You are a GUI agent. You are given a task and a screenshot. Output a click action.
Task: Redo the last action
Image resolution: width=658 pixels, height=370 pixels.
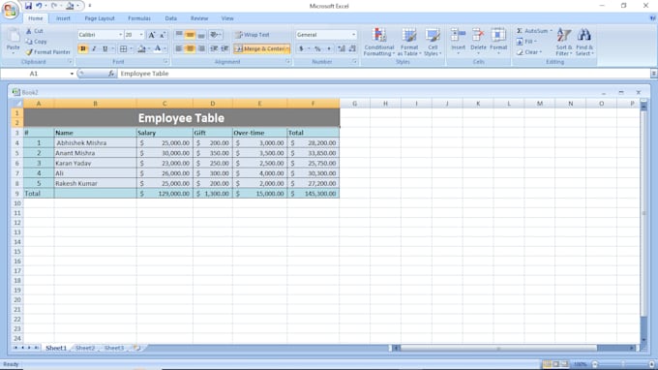54,6
